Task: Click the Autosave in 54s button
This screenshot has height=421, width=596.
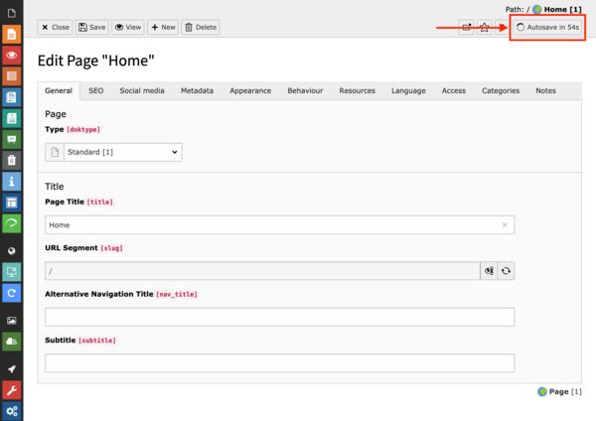Action: pos(547,28)
